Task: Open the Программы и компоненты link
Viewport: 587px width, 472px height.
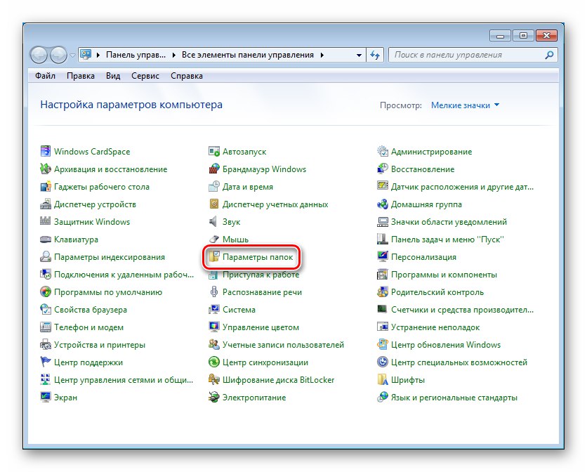Action: [x=444, y=275]
